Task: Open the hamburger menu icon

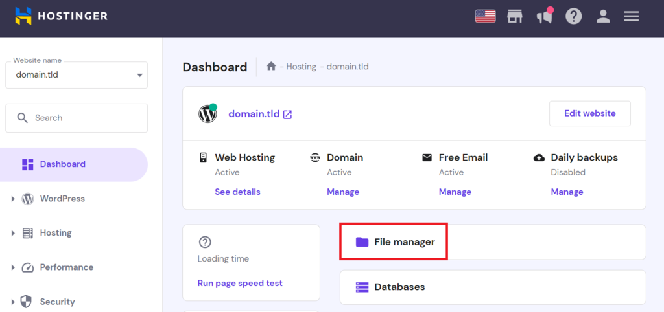Action: pos(632,16)
